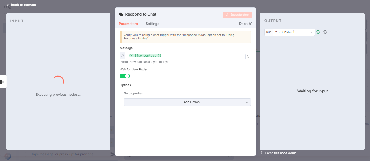Image resolution: width=370 pixels, height=161 pixels.
Task: Toggle off Wait for User Reply
Action: tap(125, 76)
